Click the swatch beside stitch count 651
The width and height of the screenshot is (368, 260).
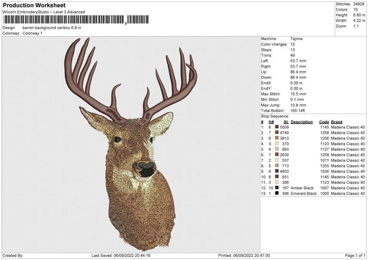click(x=277, y=177)
